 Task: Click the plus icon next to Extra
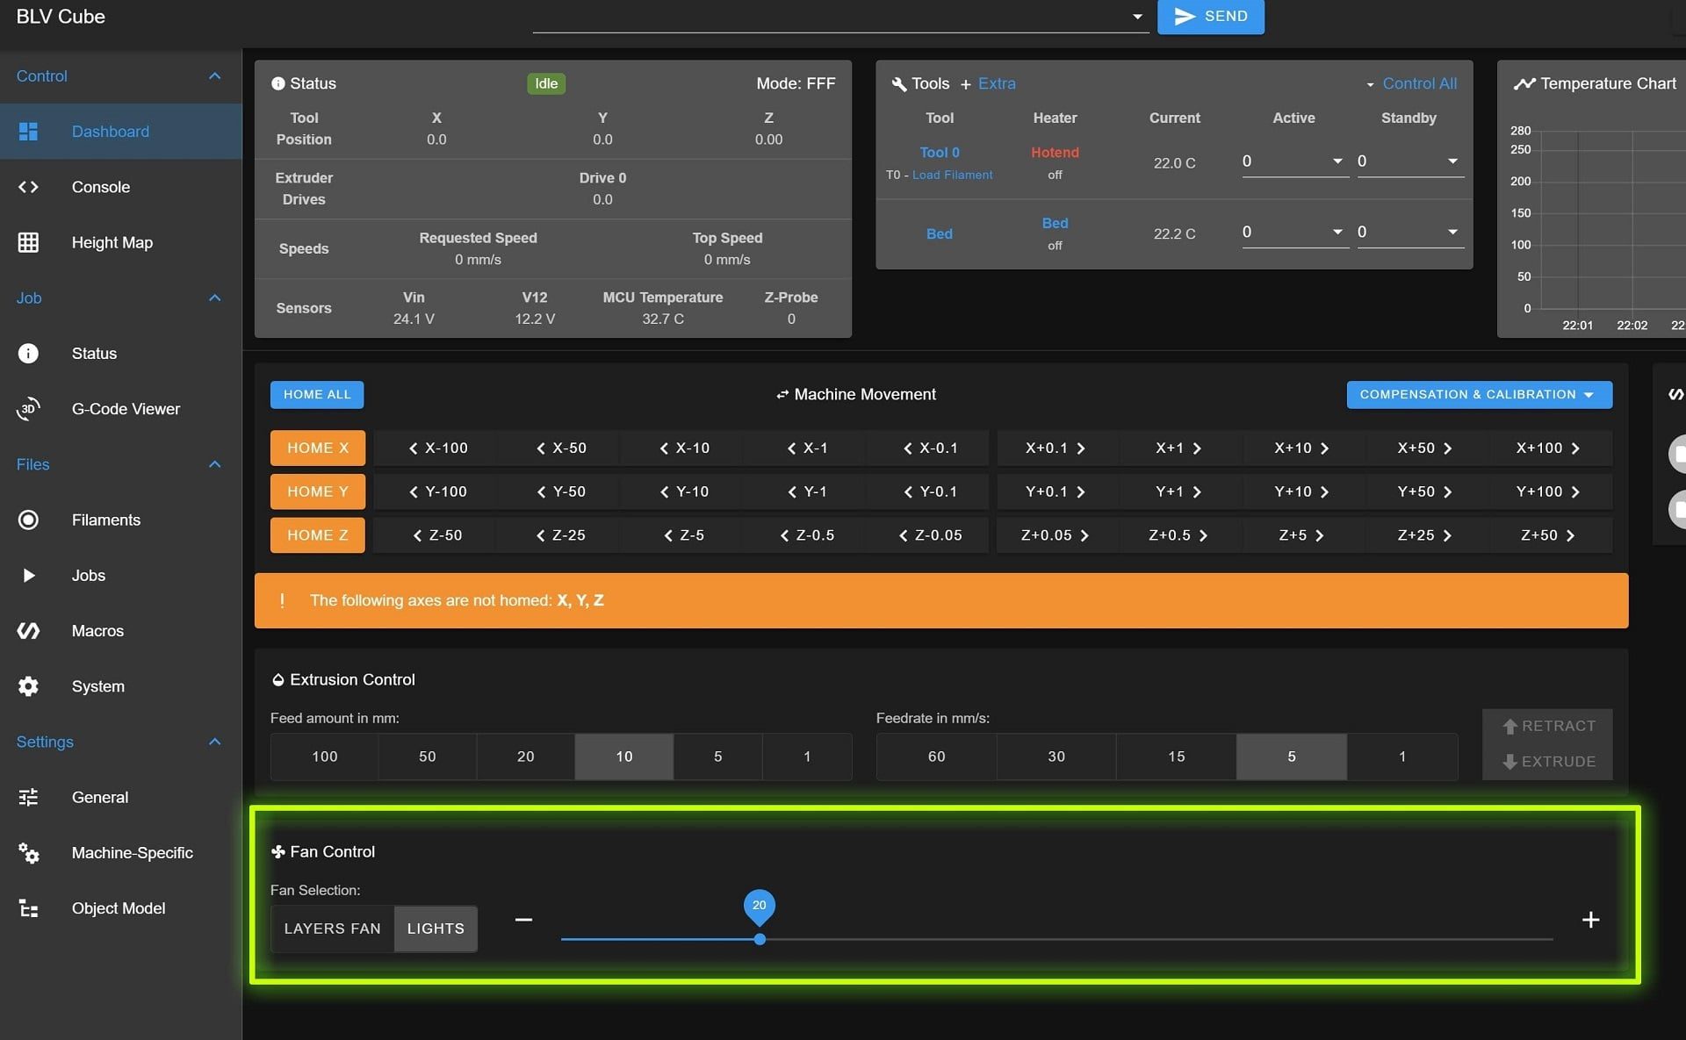click(x=965, y=84)
